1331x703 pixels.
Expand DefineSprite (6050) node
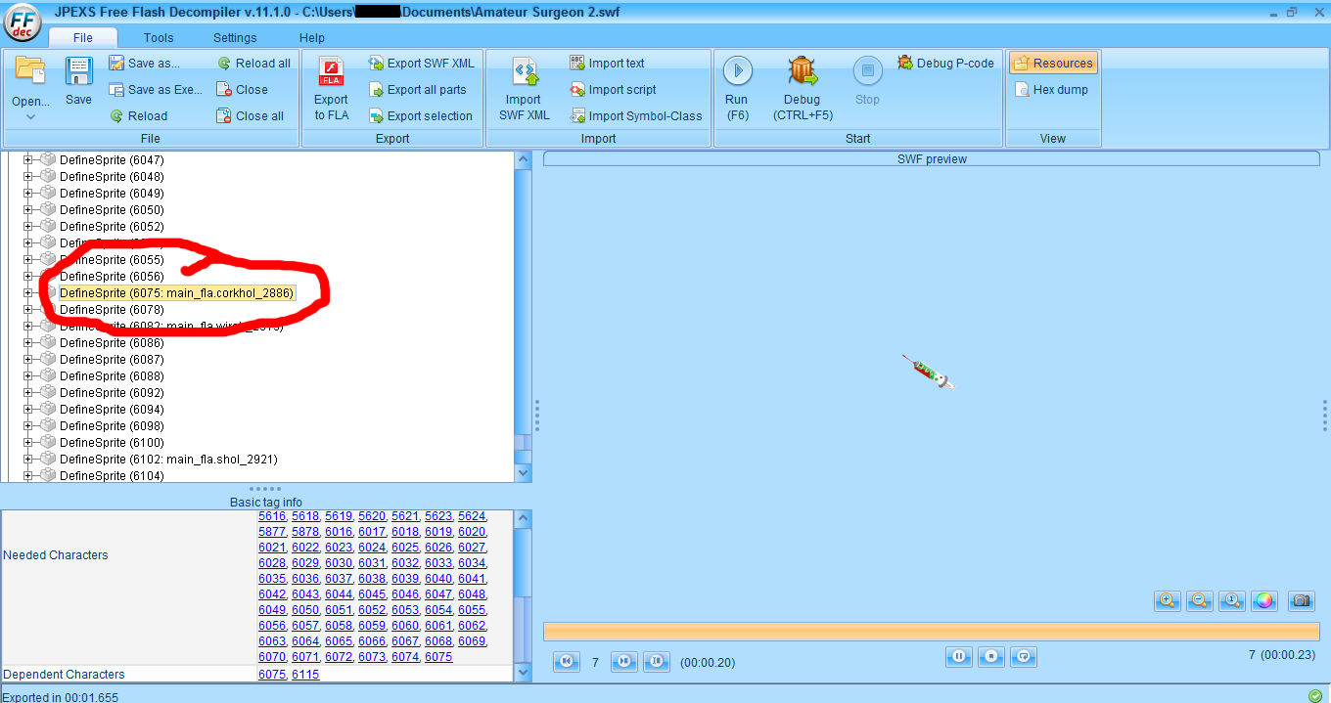[x=28, y=209]
